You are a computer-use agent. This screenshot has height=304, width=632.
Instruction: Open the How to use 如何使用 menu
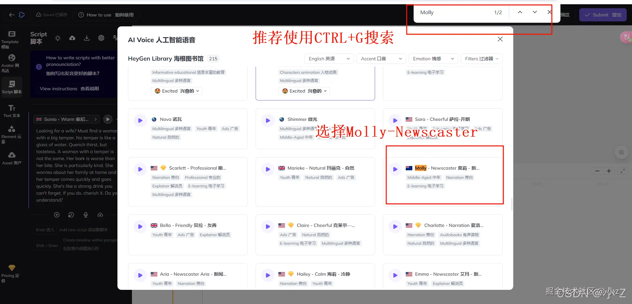[x=106, y=14]
